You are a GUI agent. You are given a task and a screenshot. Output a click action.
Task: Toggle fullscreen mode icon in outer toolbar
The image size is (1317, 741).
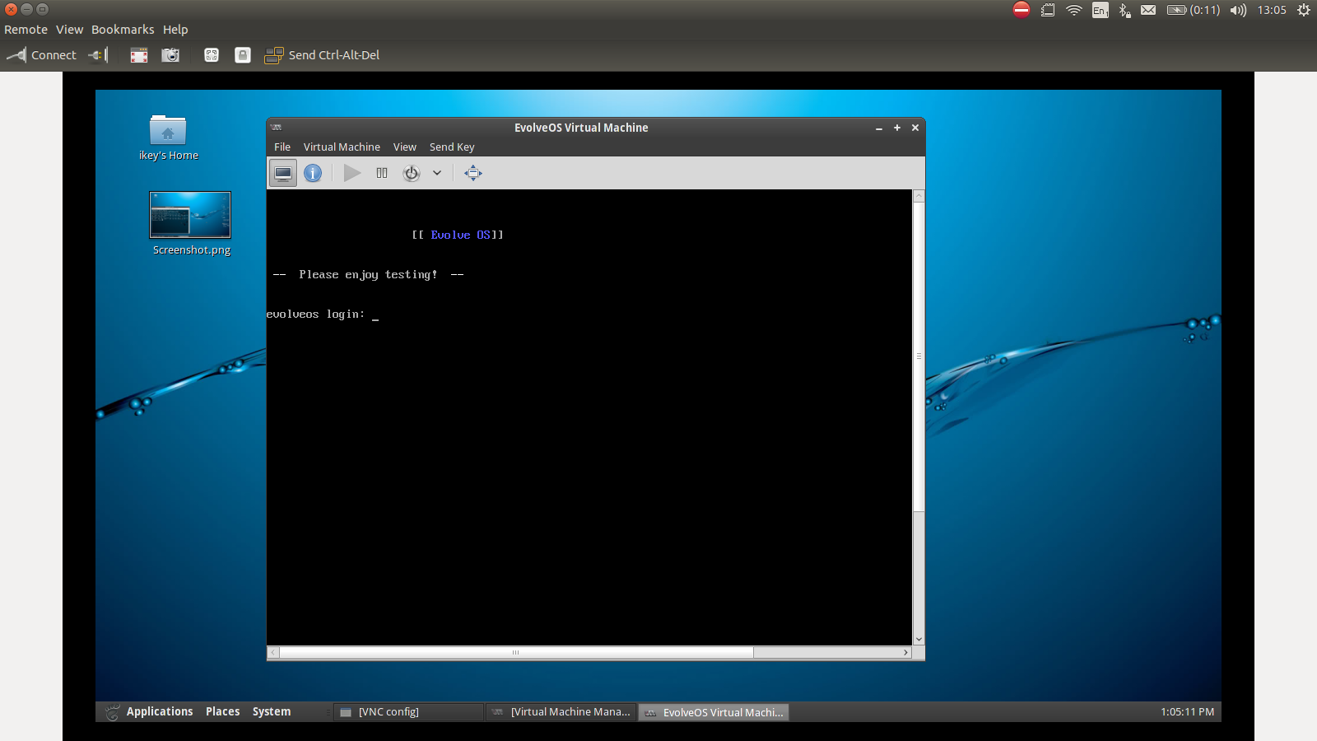(x=139, y=55)
